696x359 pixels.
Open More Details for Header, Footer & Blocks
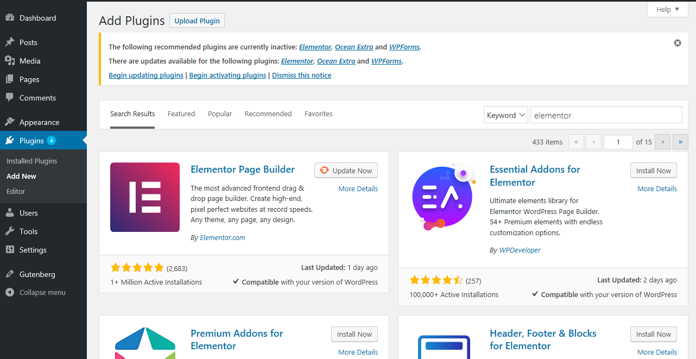point(657,352)
